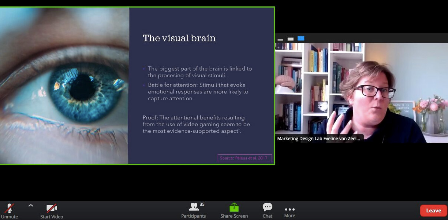The height and width of the screenshot is (220, 448).
Task: Hide the video panel using thin bar icon
Action: (280, 39)
